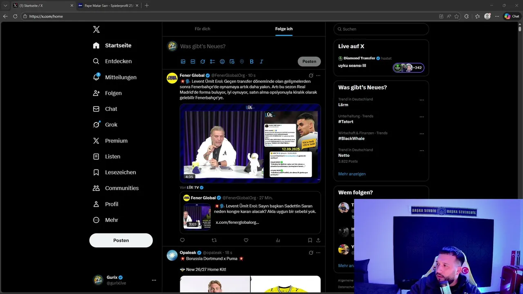Open Lesezeichen bookmarks
Viewport: 523px width, 294px height.
(x=114, y=172)
